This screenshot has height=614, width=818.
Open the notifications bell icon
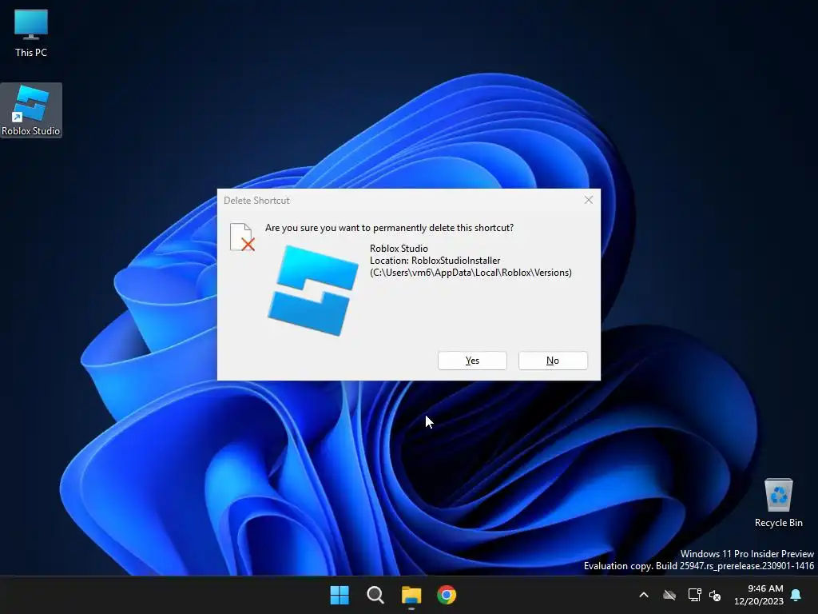[x=796, y=595]
